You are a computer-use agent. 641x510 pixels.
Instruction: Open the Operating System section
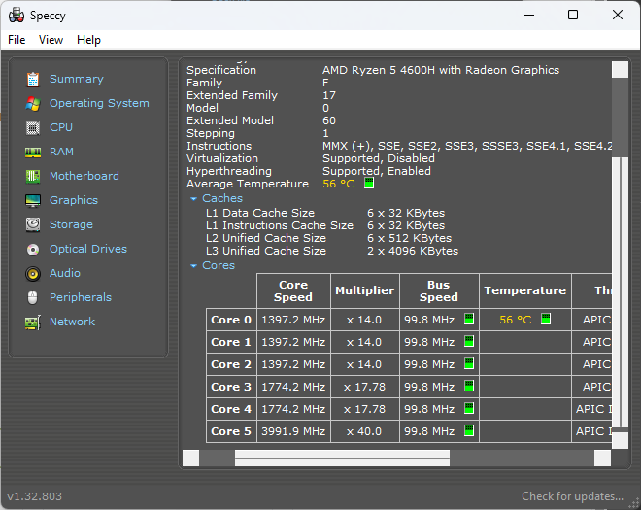click(x=99, y=103)
